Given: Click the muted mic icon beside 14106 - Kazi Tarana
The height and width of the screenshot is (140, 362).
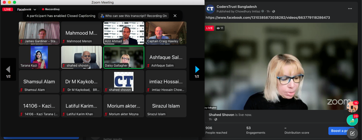Looking at the screenshot, I should click(22, 114).
